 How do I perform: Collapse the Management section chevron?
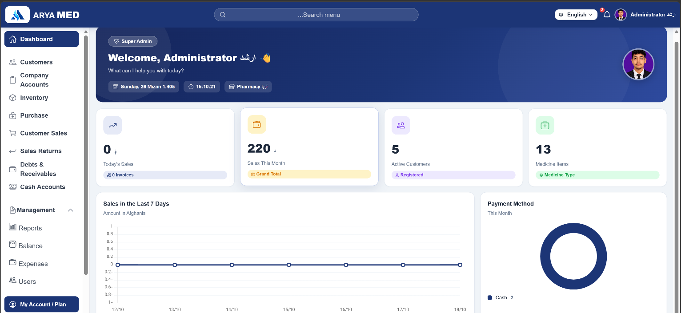[70, 210]
